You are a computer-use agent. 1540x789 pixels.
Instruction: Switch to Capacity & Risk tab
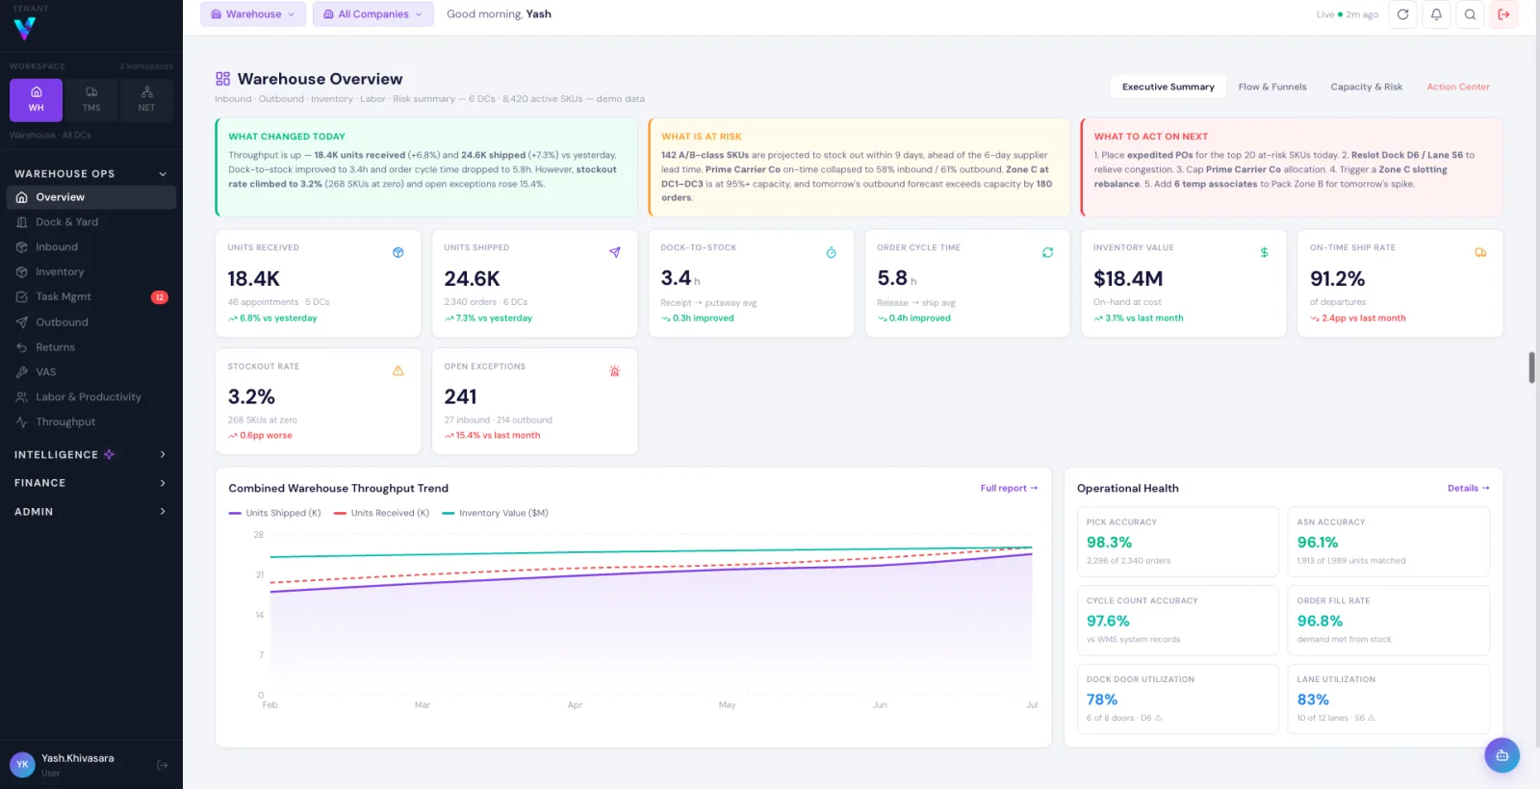pos(1367,87)
